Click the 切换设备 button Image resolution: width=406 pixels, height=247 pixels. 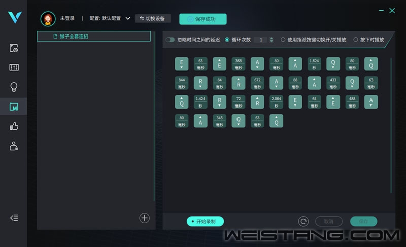click(153, 19)
